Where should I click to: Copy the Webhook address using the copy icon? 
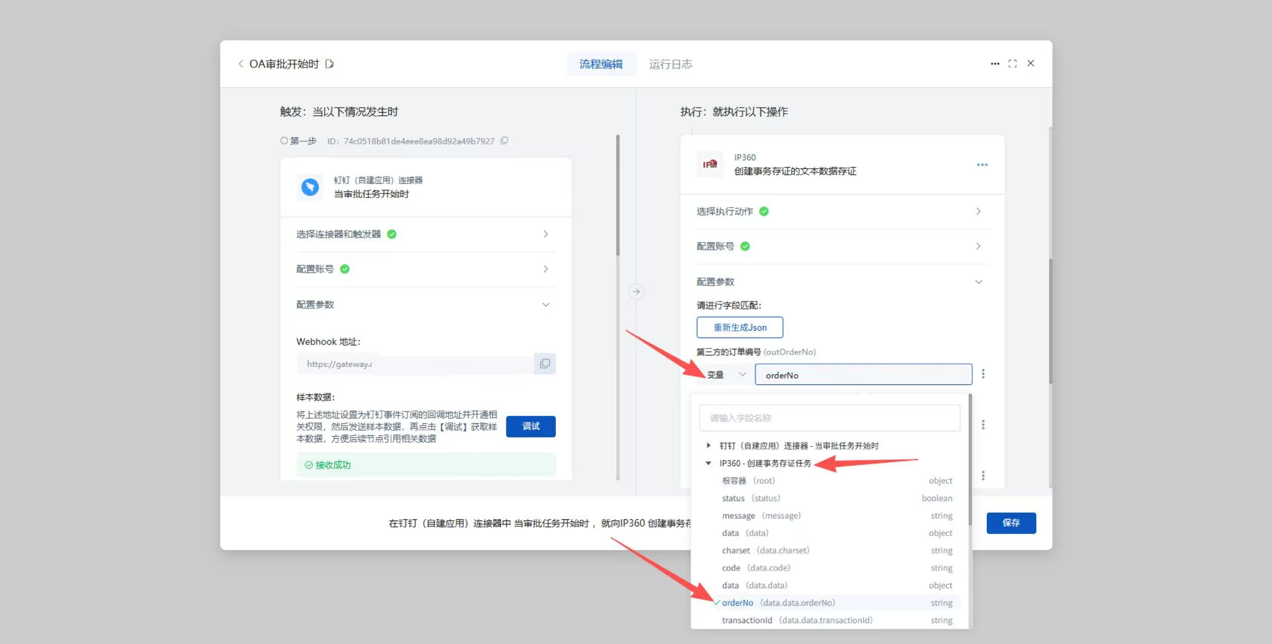pos(545,364)
